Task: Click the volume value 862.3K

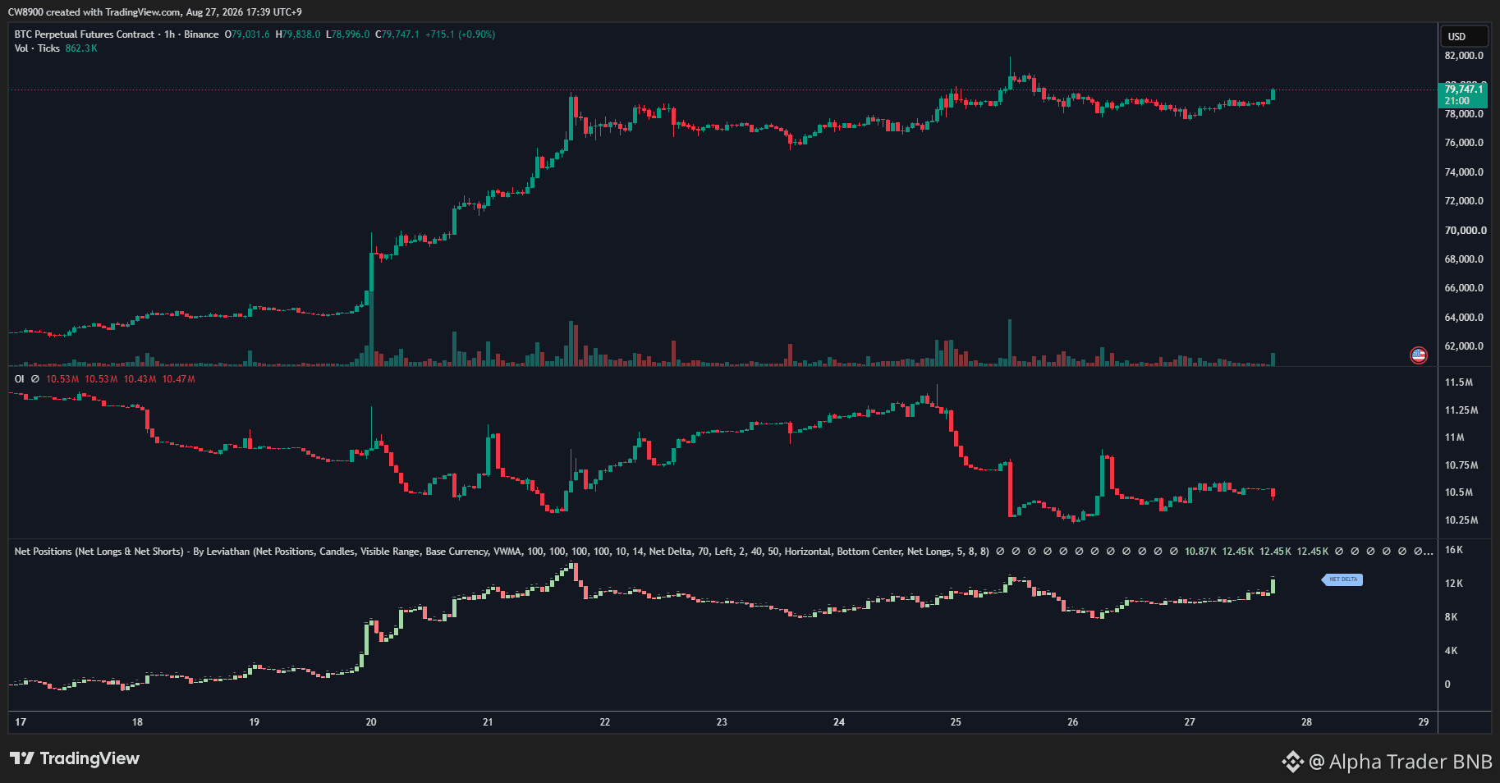Action: coord(81,48)
